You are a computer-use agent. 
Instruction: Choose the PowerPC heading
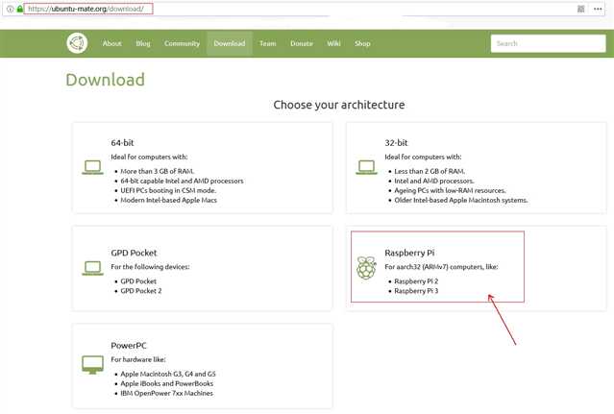coord(129,346)
